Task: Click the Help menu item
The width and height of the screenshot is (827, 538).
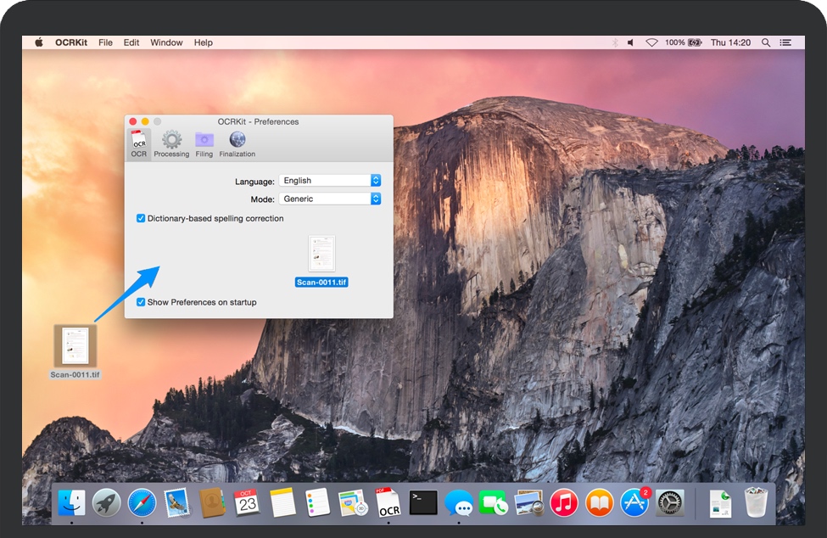Action: (203, 42)
